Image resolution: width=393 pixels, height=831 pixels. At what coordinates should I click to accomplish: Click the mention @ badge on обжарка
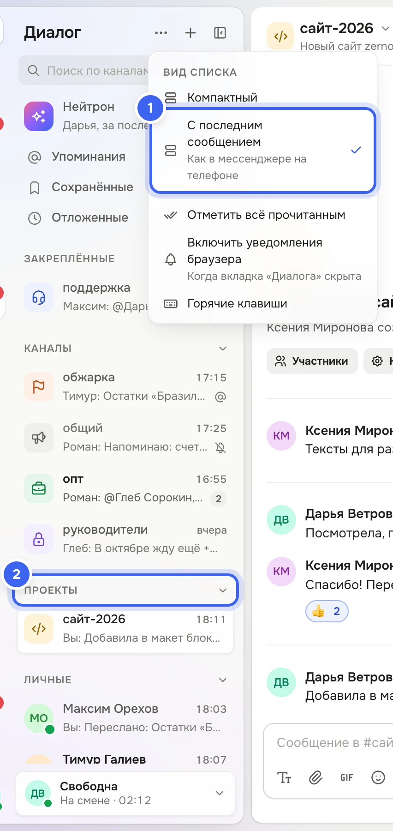[x=220, y=397]
